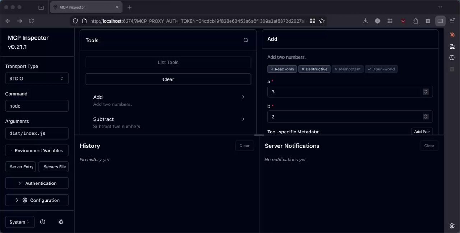The width and height of the screenshot is (460, 233).
Task: Select the Subtract tool from list
Action: point(168,123)
